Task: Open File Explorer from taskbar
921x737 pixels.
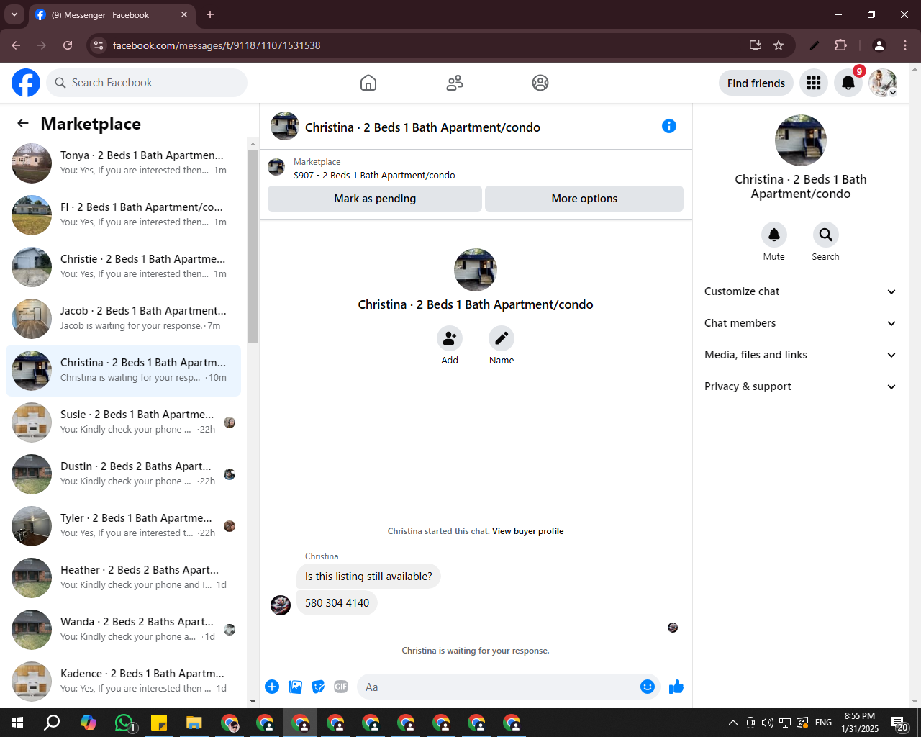Action: (194, 723)
